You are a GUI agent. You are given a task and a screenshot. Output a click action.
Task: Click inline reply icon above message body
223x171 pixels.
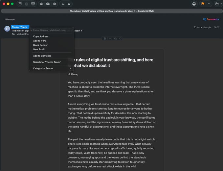tap(110, 38)
